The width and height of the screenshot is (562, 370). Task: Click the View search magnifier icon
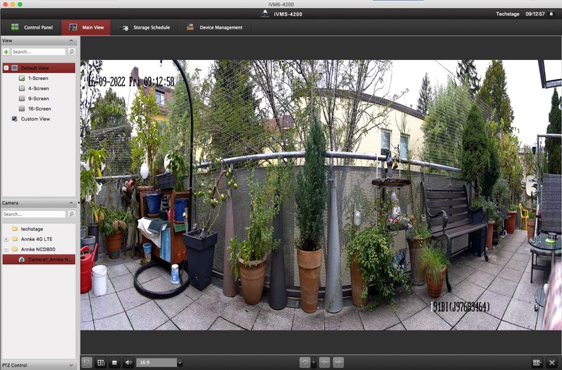[71, 52]
